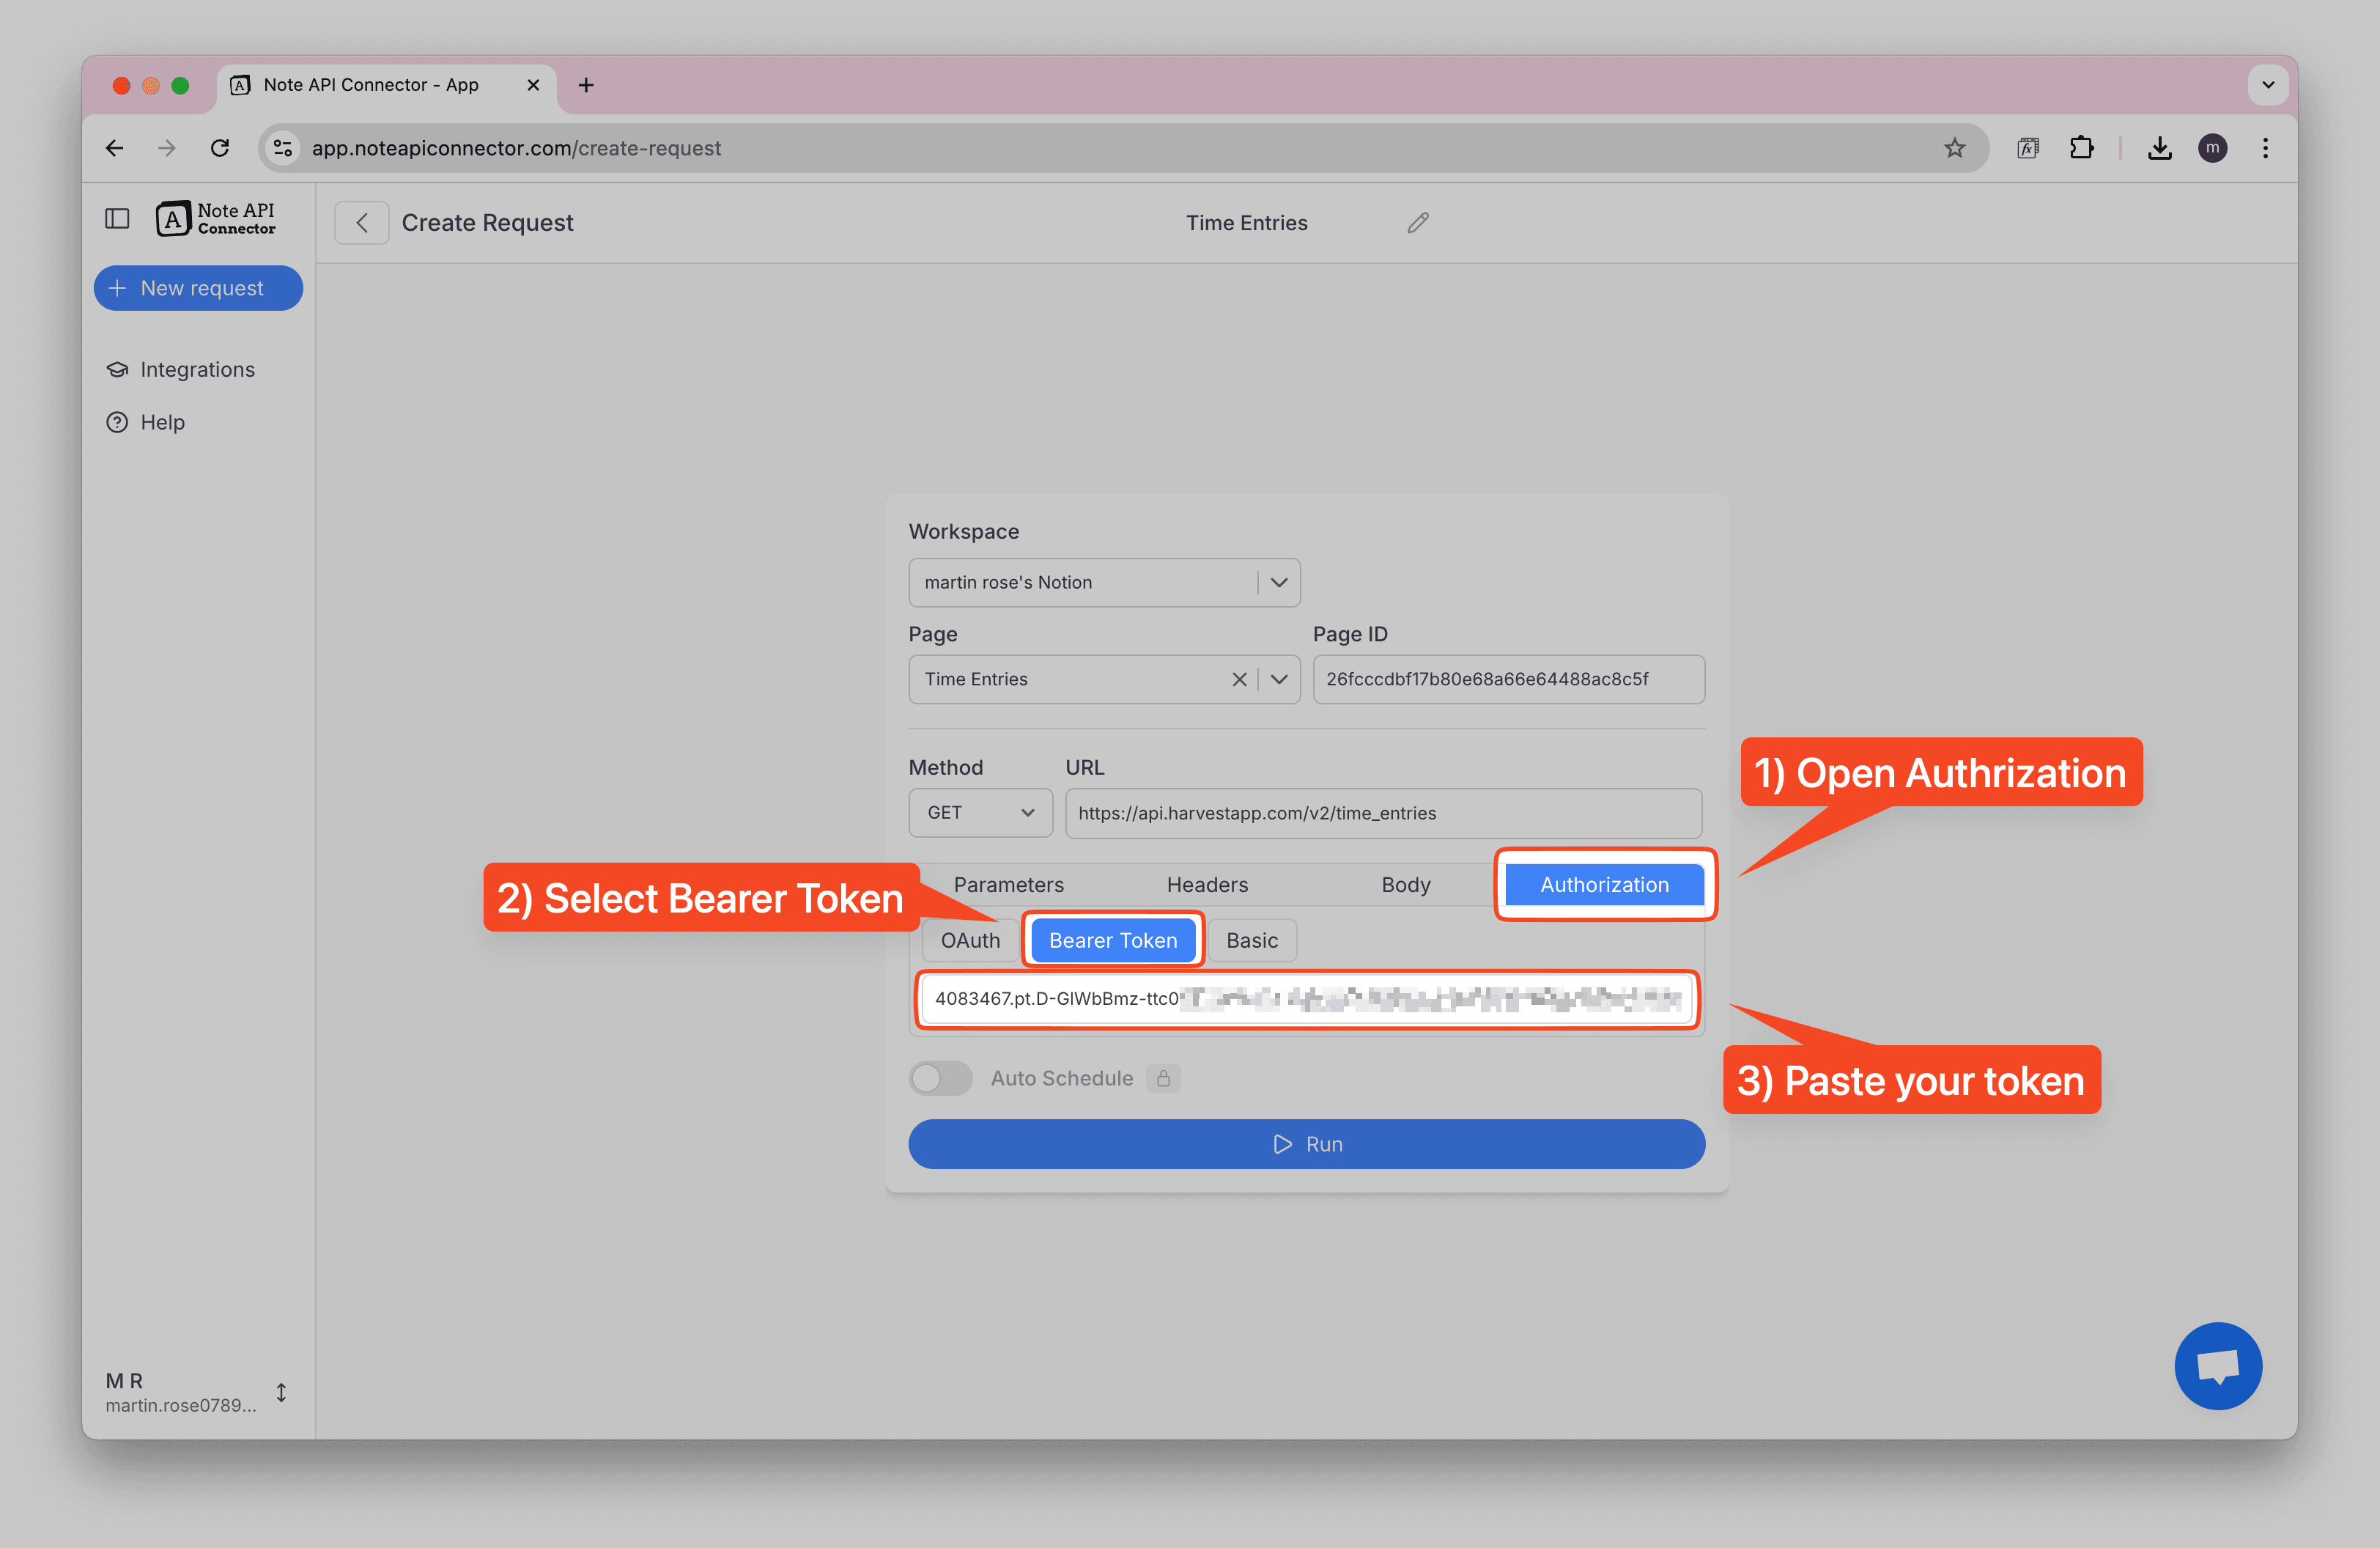Click the Note API Connector logo
This screenshot has height=1548, width=2380.
(216, 218)
